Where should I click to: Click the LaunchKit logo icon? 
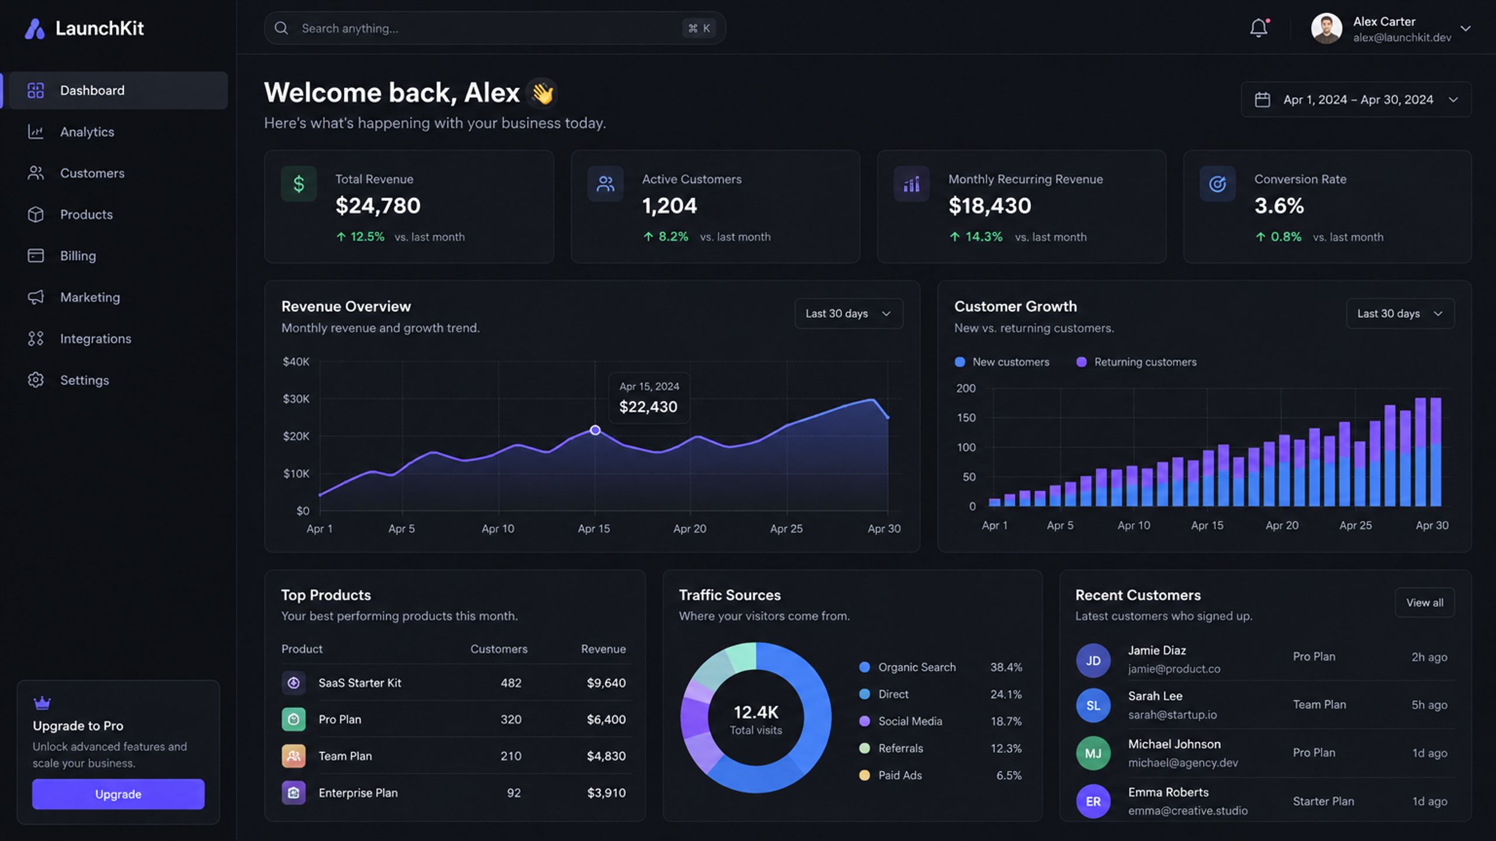[x=34, y=29]
